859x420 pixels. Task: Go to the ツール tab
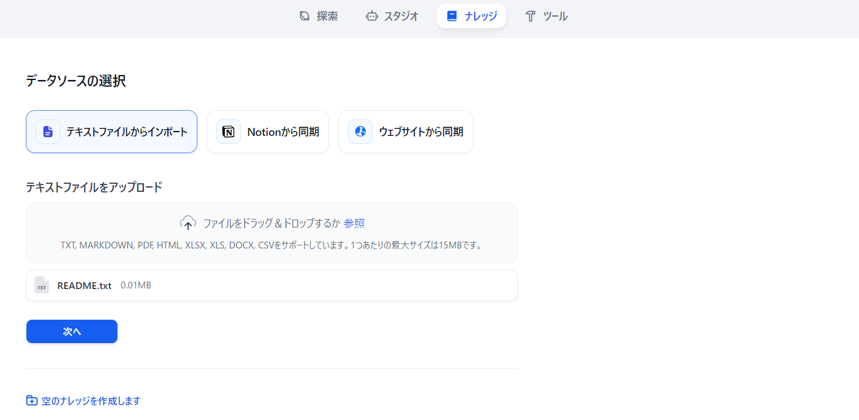pos(546,16)
